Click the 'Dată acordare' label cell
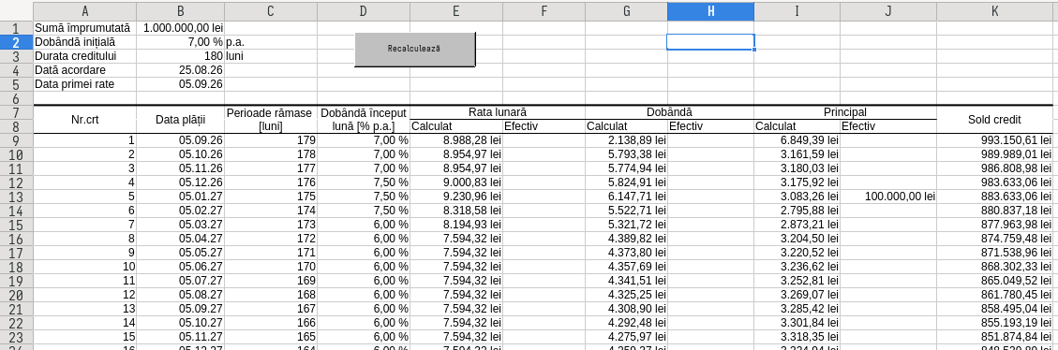This screenshot has height=350, width=1058. click(85, 70)
